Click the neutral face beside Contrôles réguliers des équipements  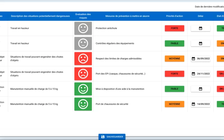(x=83, y=43)
